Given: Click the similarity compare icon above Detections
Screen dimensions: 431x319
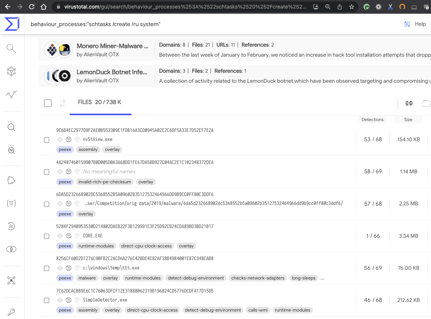Looking at the screenshot, I should (409, 103).
